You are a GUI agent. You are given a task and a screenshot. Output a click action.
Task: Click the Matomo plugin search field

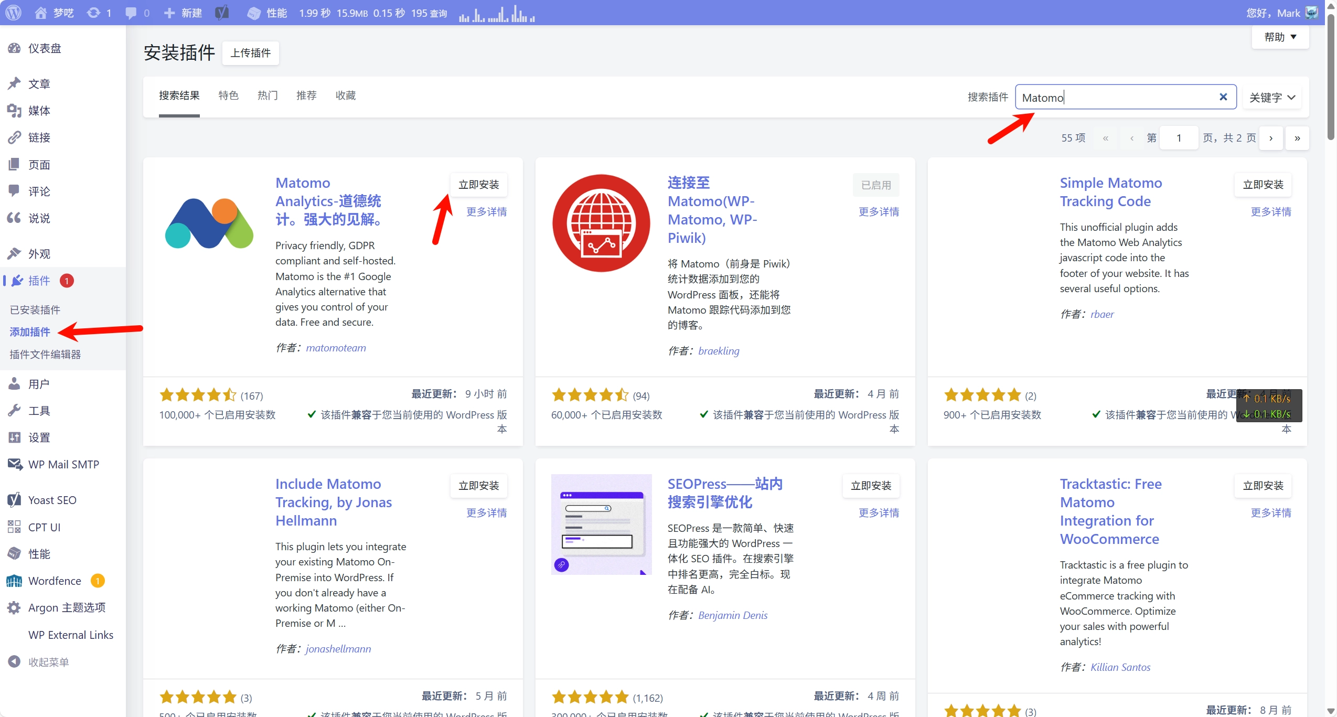(1126, 97)
